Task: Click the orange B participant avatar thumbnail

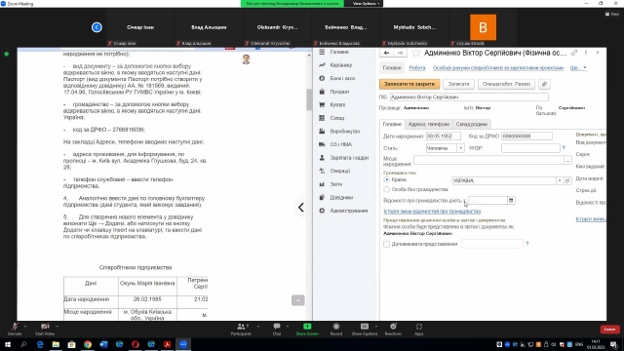Action: point(483,27)
